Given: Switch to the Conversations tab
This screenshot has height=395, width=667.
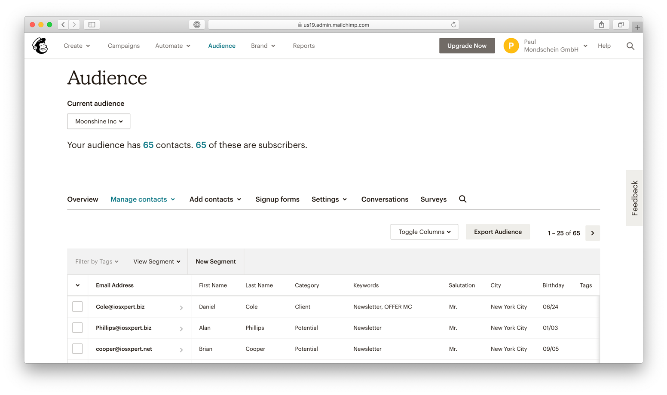Looking at the screenshot, I should pyautogui.click(x=385, y=199).
